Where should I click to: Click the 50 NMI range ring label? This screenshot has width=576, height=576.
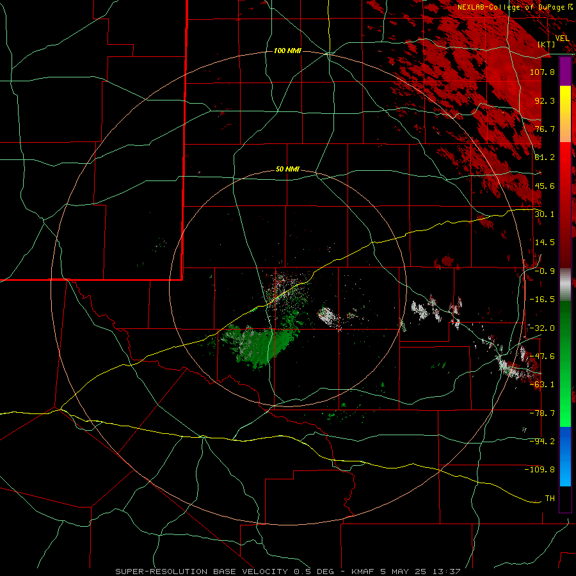(x=287, y=170)
